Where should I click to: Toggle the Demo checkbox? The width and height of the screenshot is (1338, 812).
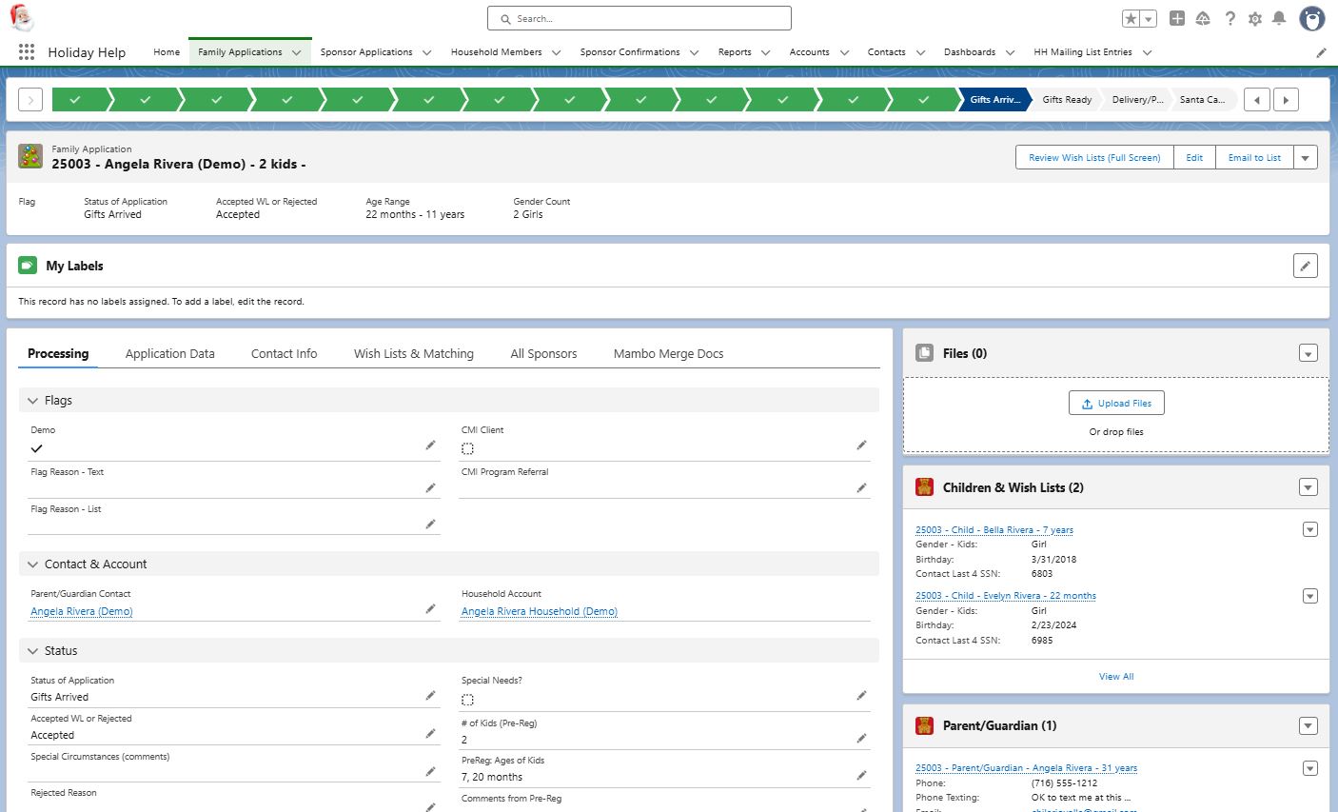tap(37, 448)
